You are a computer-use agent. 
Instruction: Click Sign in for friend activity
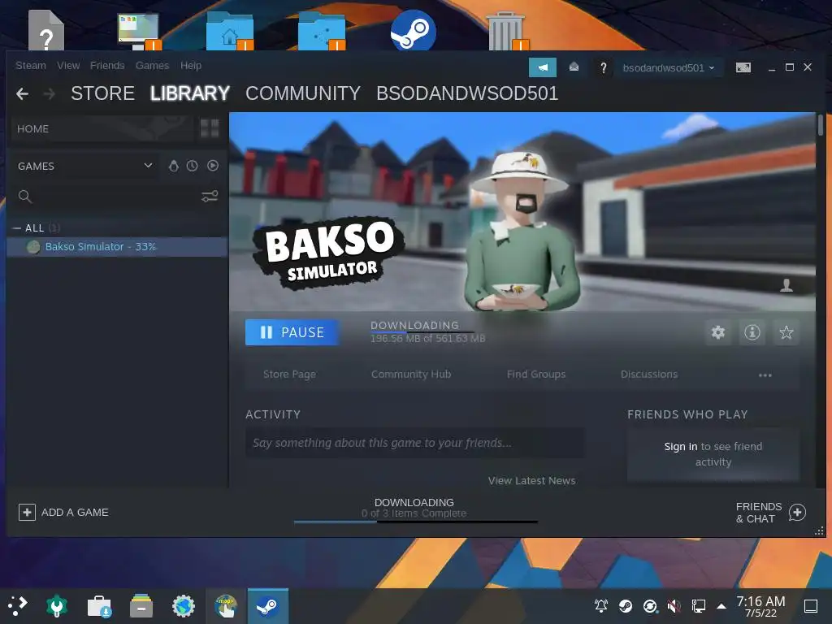(681, 447)
